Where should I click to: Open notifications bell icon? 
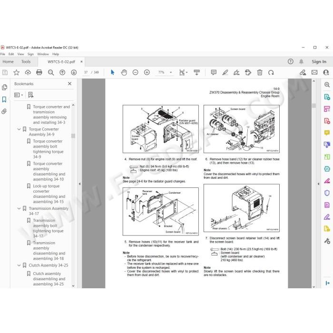point(301,61)
